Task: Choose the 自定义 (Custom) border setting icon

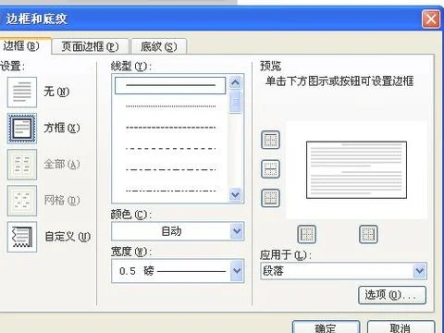Action: click(x=22, y=237)
